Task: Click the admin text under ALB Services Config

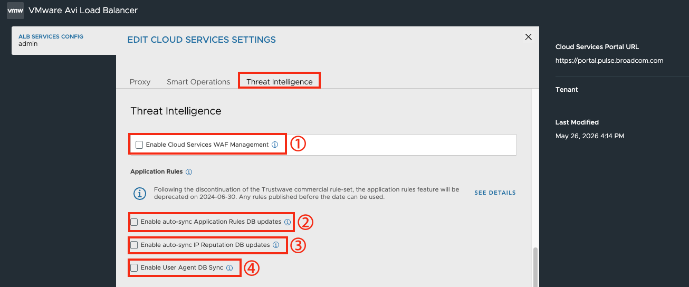Action: (28, 44)
